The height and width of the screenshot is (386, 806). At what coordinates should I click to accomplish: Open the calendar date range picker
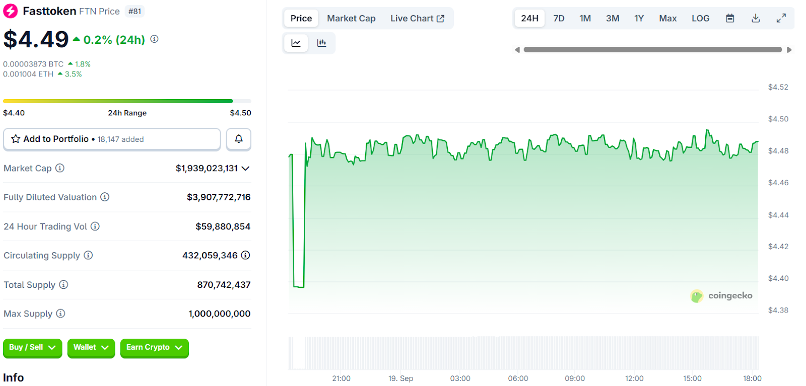pyautogui.click(x=730, y=18)
